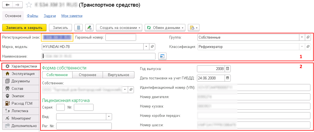
Task: Open the Задачи link
Action: point(50,16)
